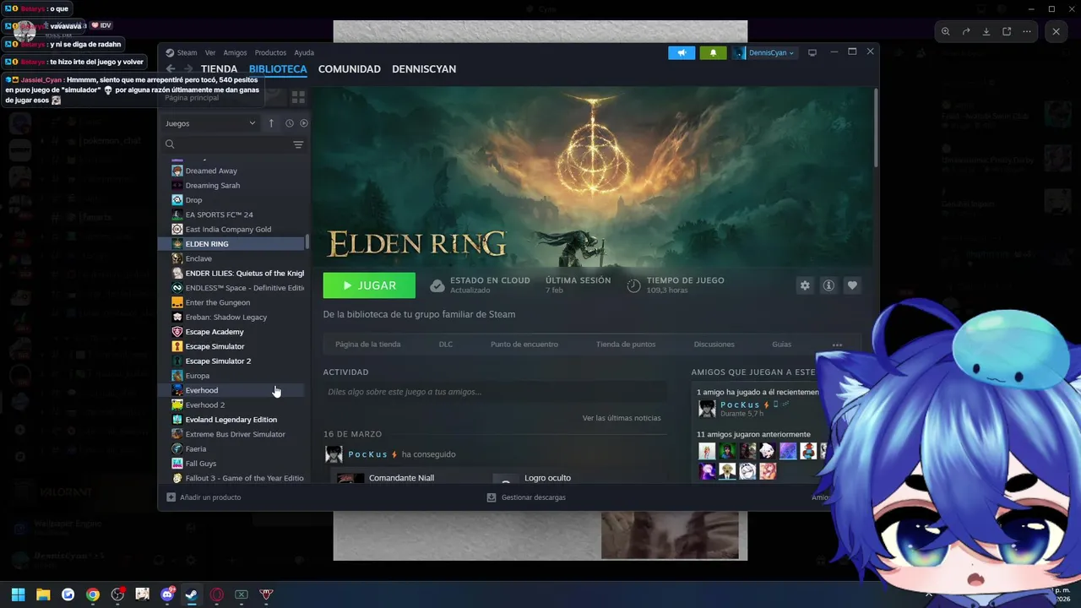Add ELDEN RING to favorites heart
Viewport: 1081px width, 608px height.
click(852, 285)
